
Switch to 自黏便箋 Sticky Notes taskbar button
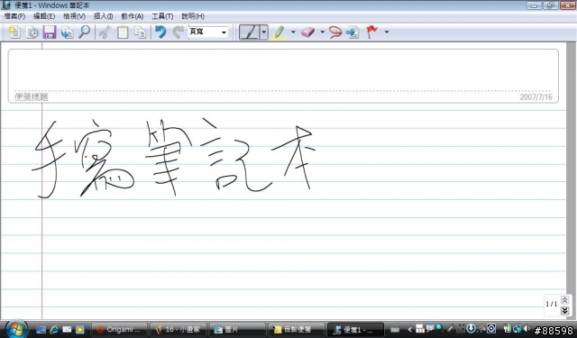(x=296, y=330)
